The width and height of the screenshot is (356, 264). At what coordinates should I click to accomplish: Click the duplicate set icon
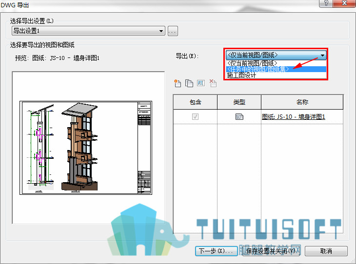189,83
